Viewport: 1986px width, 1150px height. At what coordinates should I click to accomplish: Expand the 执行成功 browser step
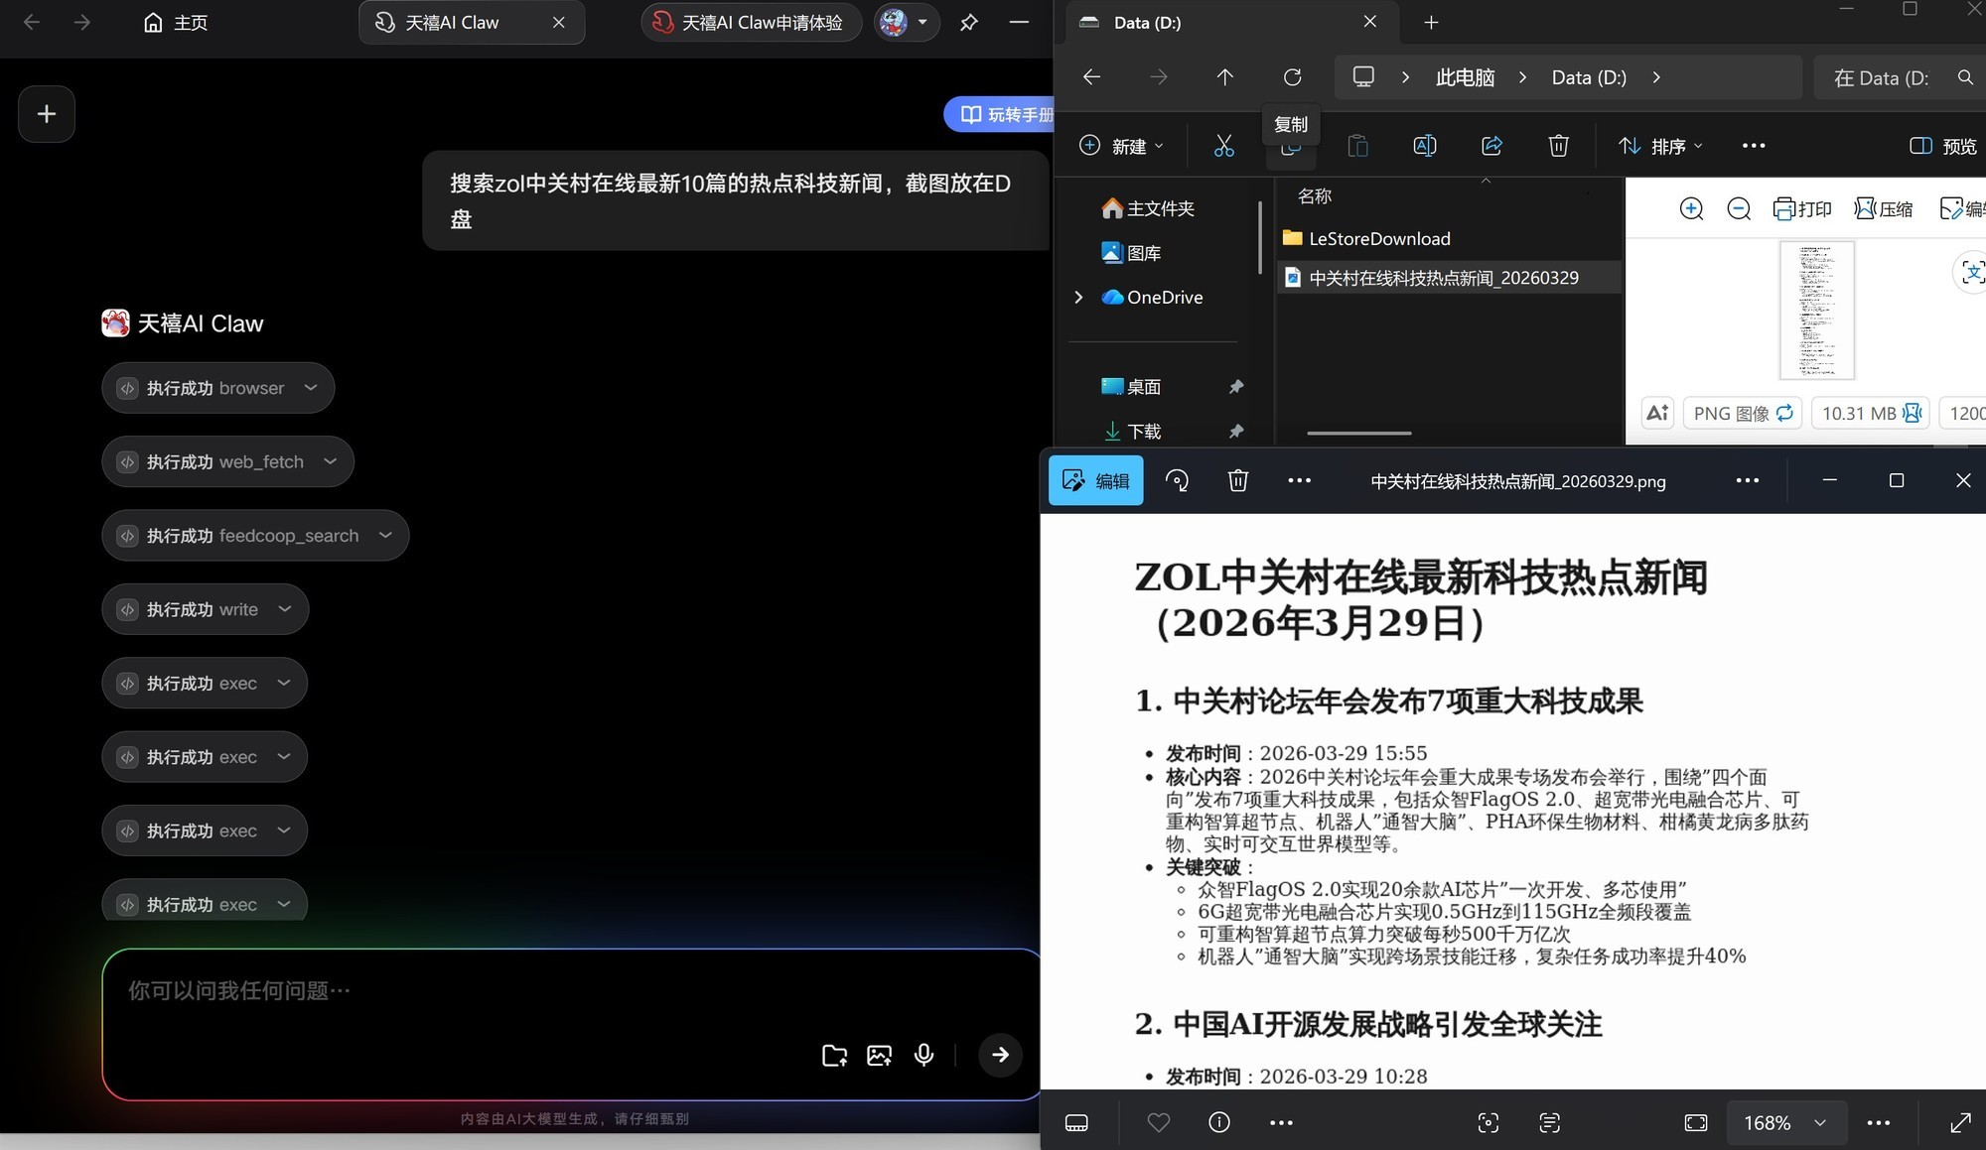(217, 388)
